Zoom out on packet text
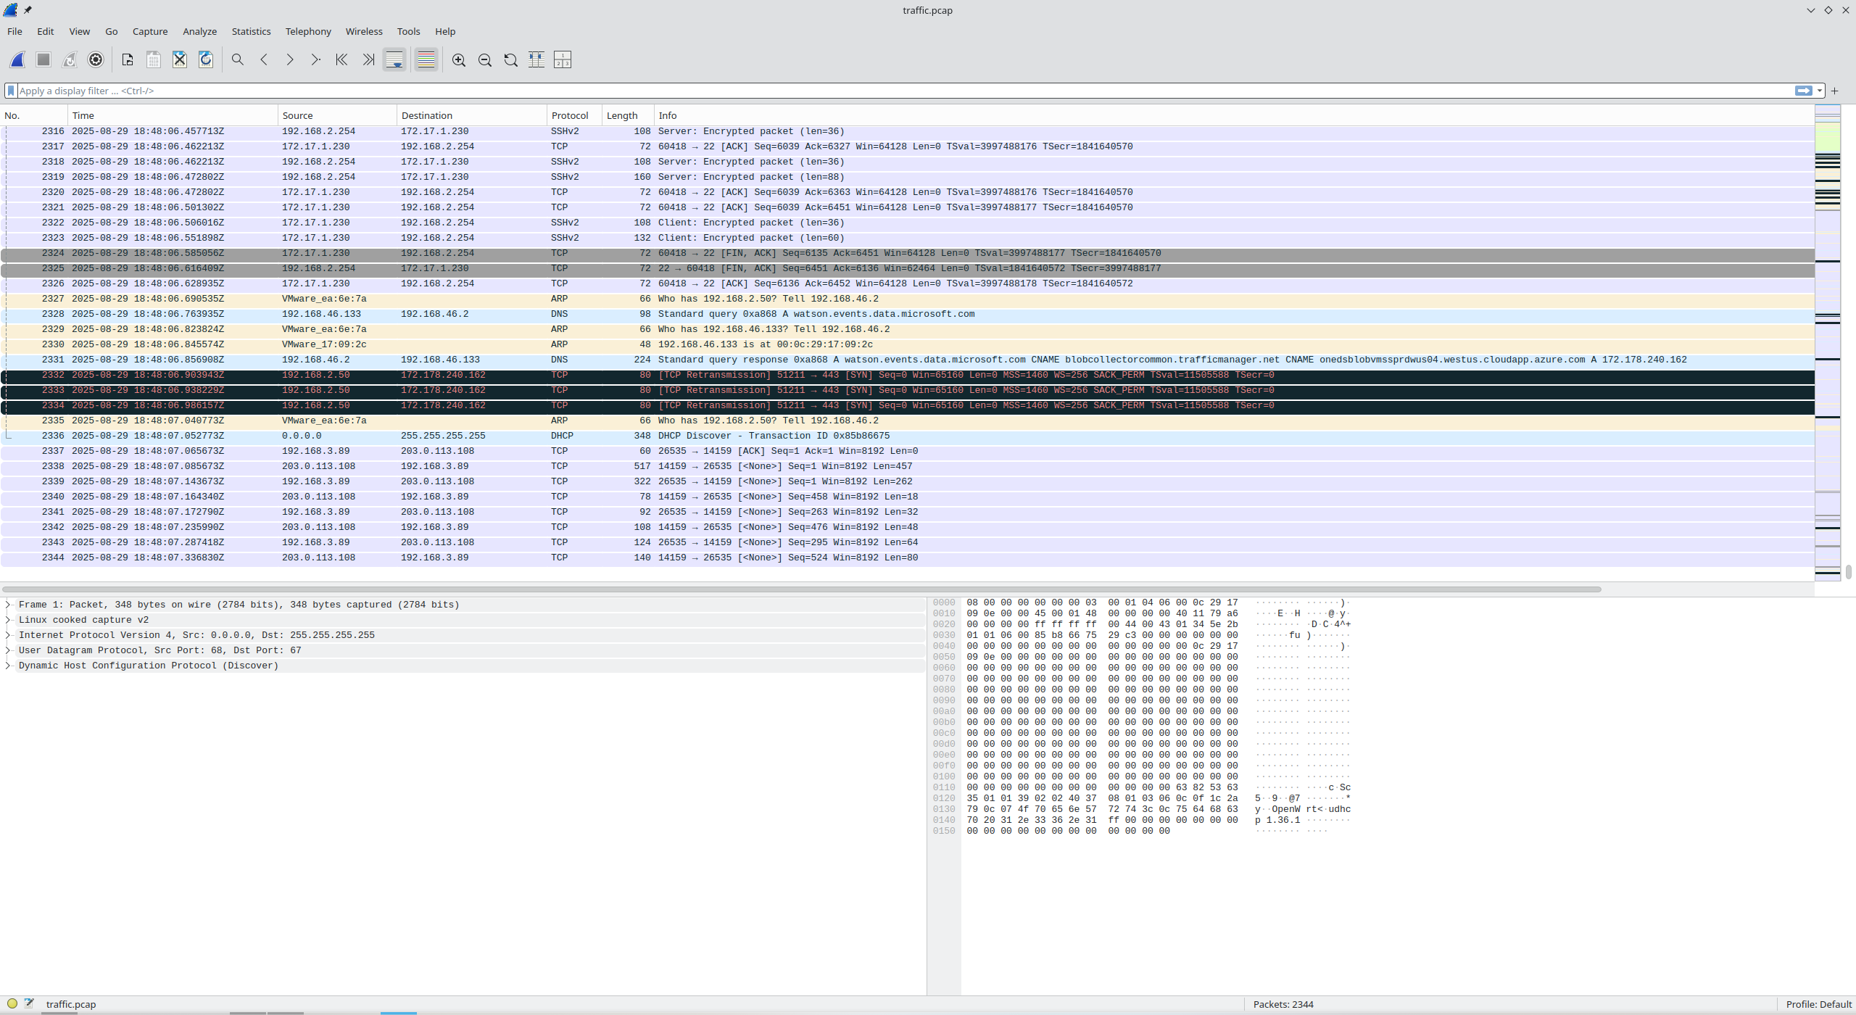1856x1015 pixels. 485,59
